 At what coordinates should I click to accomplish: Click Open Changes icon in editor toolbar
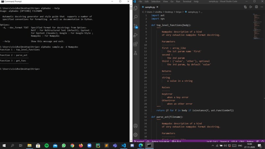click(x=245, y=7)
